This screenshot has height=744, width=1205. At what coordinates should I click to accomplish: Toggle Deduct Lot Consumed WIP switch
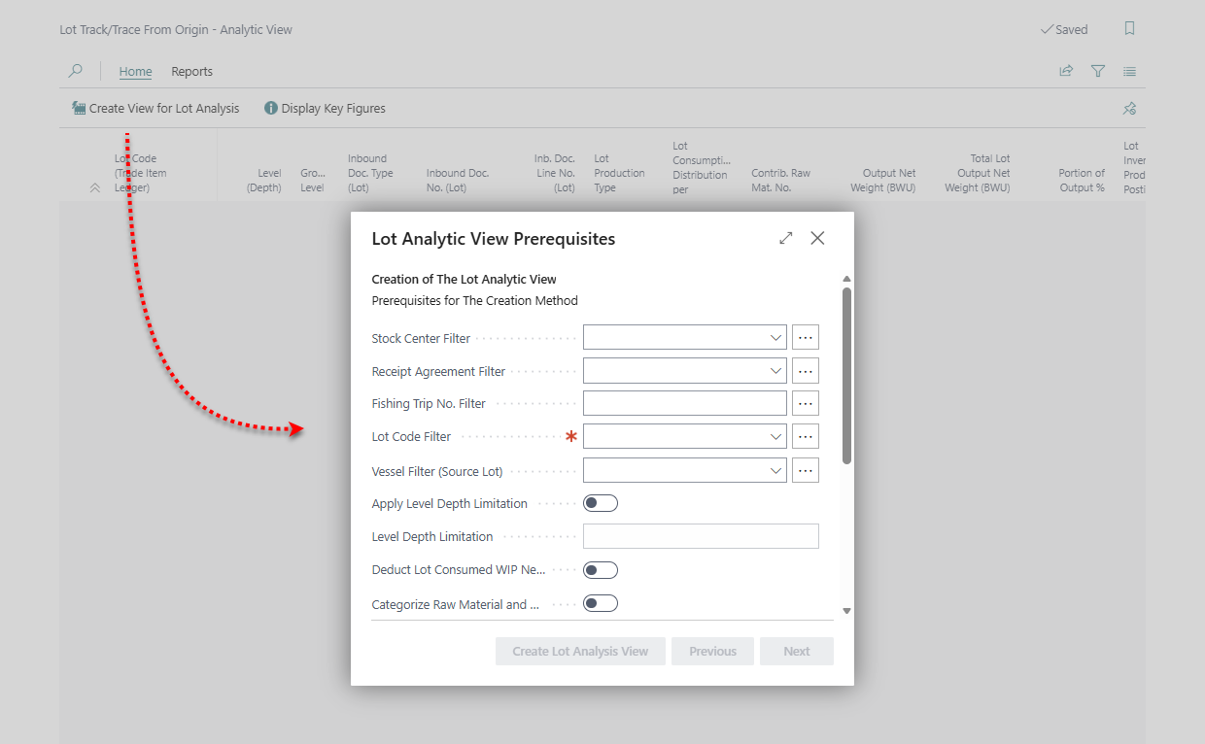click(x=601, y=570)
